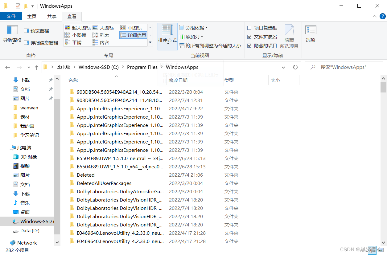This screenshot has height=255, width=387.
Task: Switch to the 共享 share tab
Action: [52, 16]
